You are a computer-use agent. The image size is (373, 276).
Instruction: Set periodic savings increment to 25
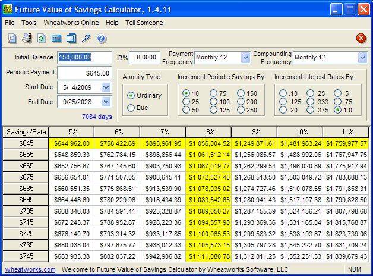[x=186, y=102]
